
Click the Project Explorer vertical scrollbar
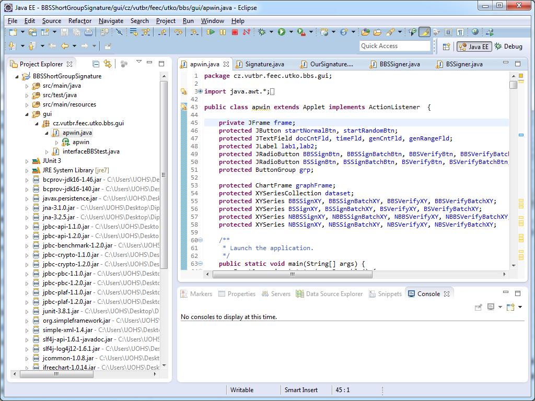coord(164,174)
